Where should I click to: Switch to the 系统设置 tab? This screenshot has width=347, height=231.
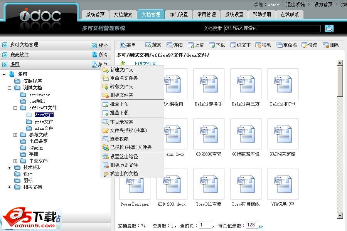(x=234, y=14)
